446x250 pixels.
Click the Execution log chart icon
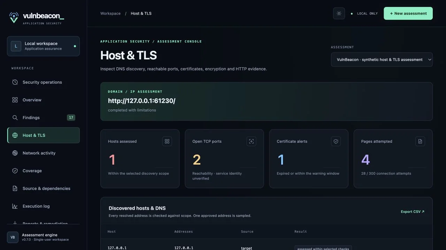point(15,206)
